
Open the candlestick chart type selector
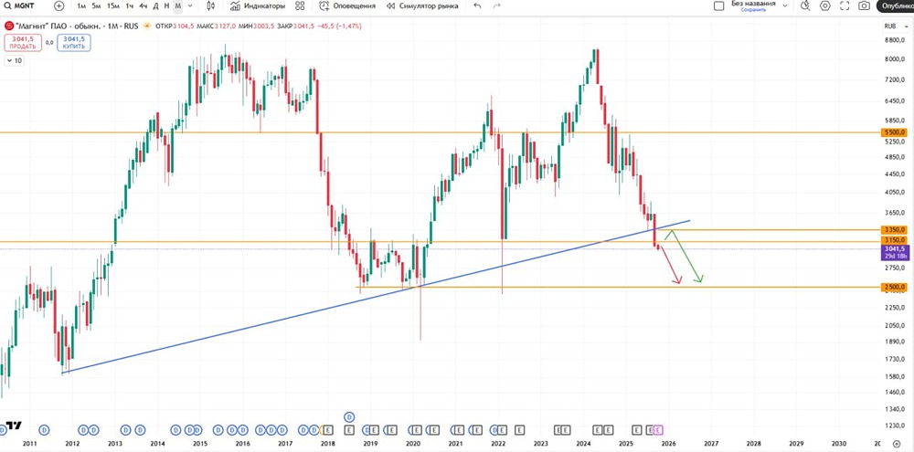[211, 5]
